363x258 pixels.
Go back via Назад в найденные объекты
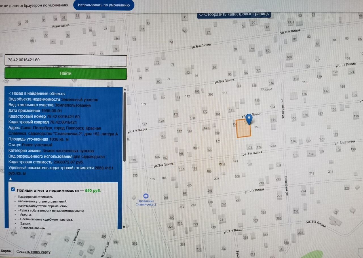[37, 94]
